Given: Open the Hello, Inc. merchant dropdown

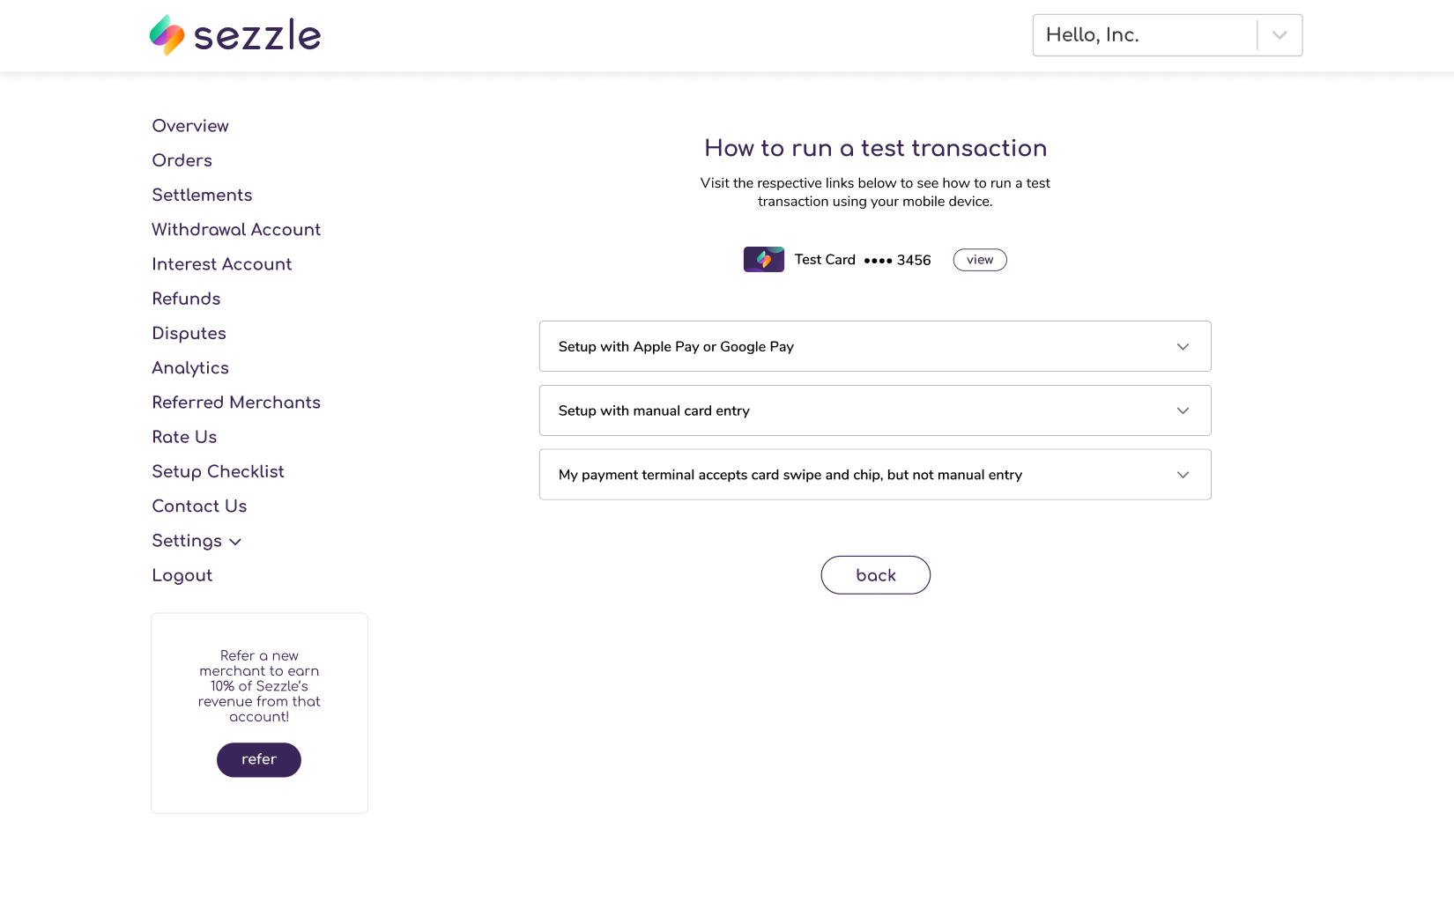Looking at the screenshot, I should 1279,35.
